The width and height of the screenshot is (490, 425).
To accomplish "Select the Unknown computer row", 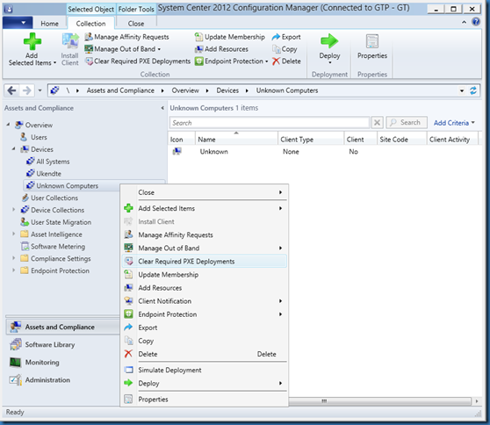I will click(x=324, y=152).
